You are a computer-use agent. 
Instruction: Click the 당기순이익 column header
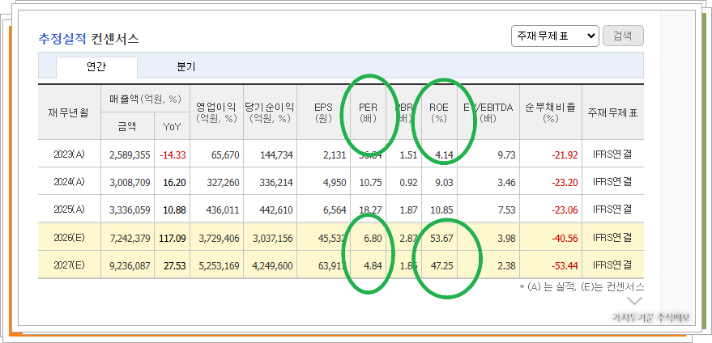click(270, 112)
